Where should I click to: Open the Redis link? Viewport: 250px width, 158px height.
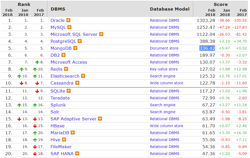[57, 69]
